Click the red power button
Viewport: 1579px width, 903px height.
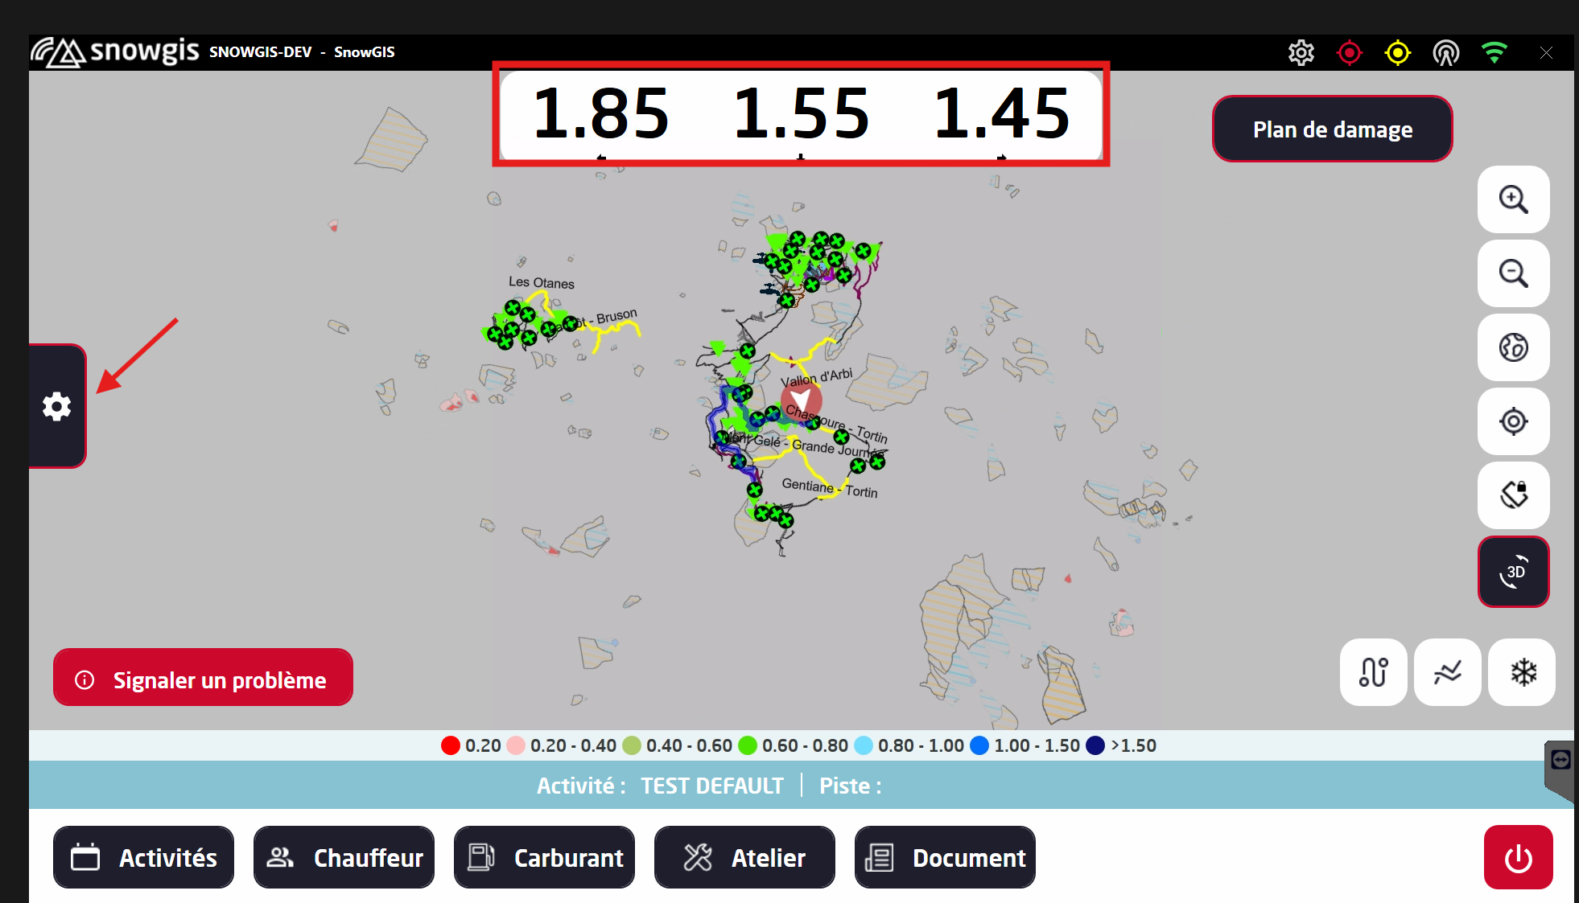click(x=1518, y=857)
